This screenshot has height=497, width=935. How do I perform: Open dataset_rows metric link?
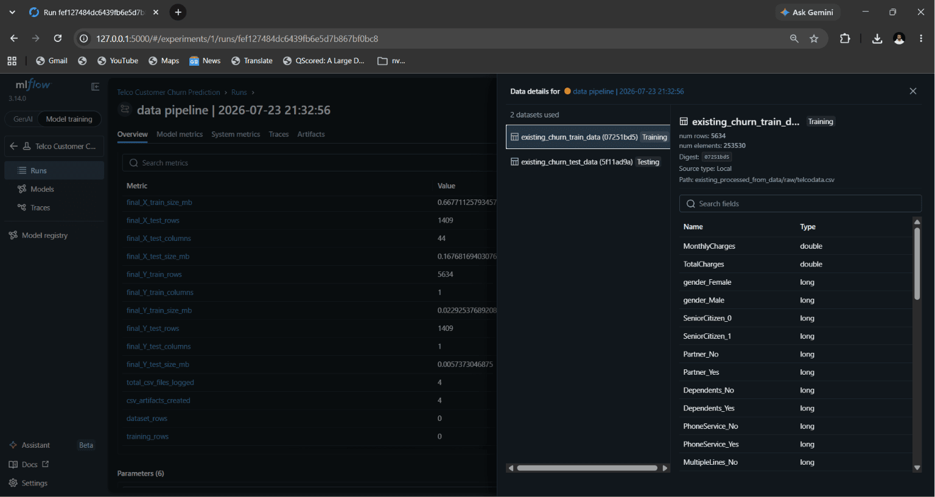tap(147, 419)
